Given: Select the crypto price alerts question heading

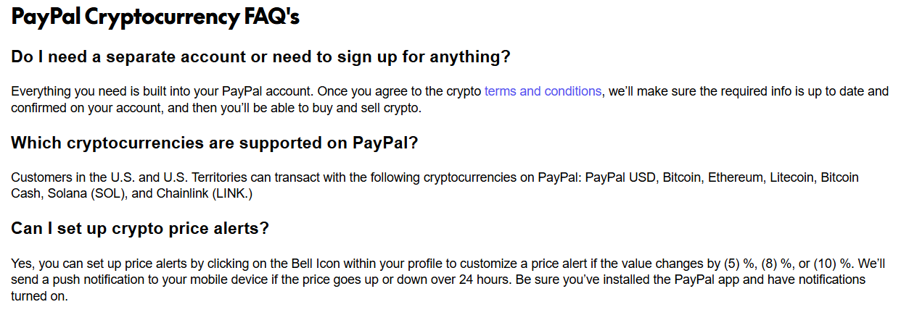Looking at the screenshot, I should (x=140, y=228).
